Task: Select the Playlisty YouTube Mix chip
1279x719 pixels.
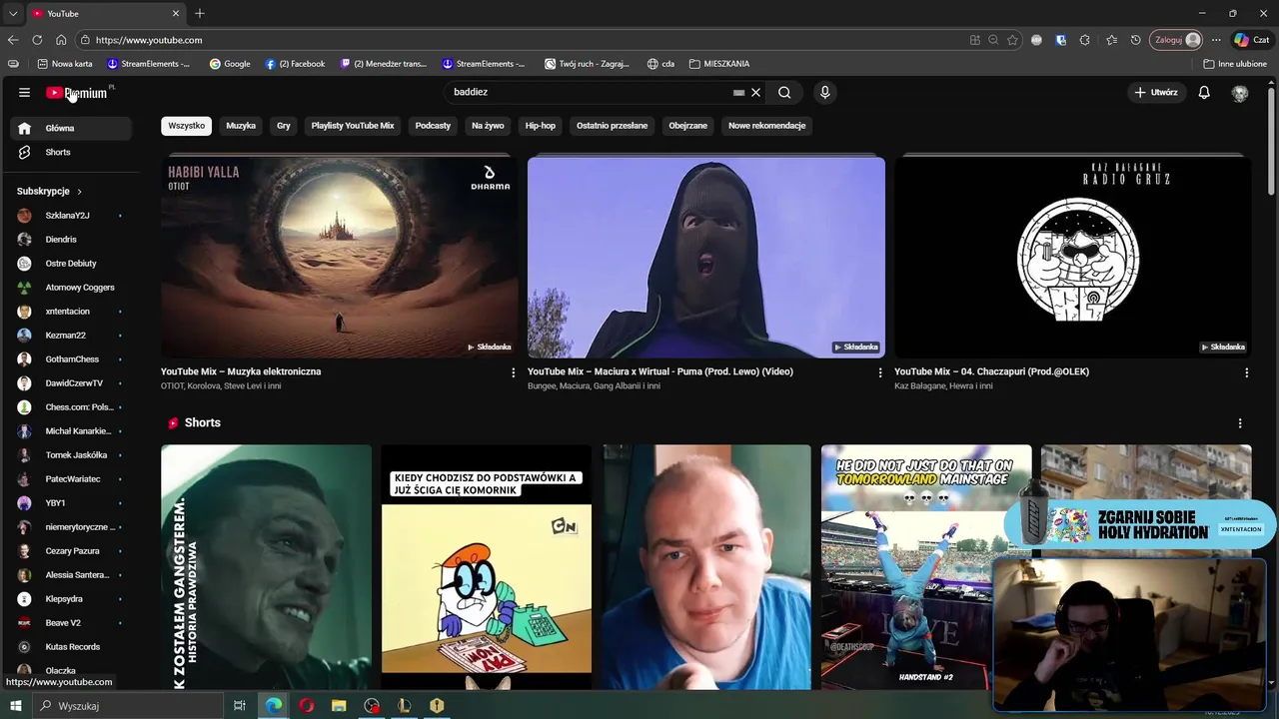Action: (x=353, y=126)
